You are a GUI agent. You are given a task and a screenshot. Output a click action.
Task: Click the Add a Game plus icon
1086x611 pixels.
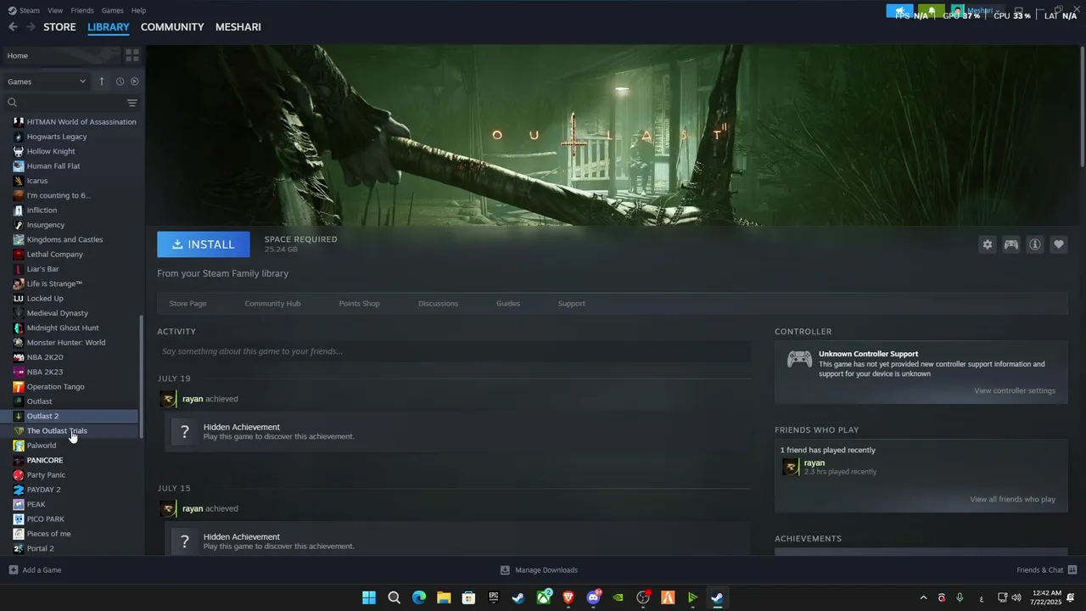(x=13, y=570)
